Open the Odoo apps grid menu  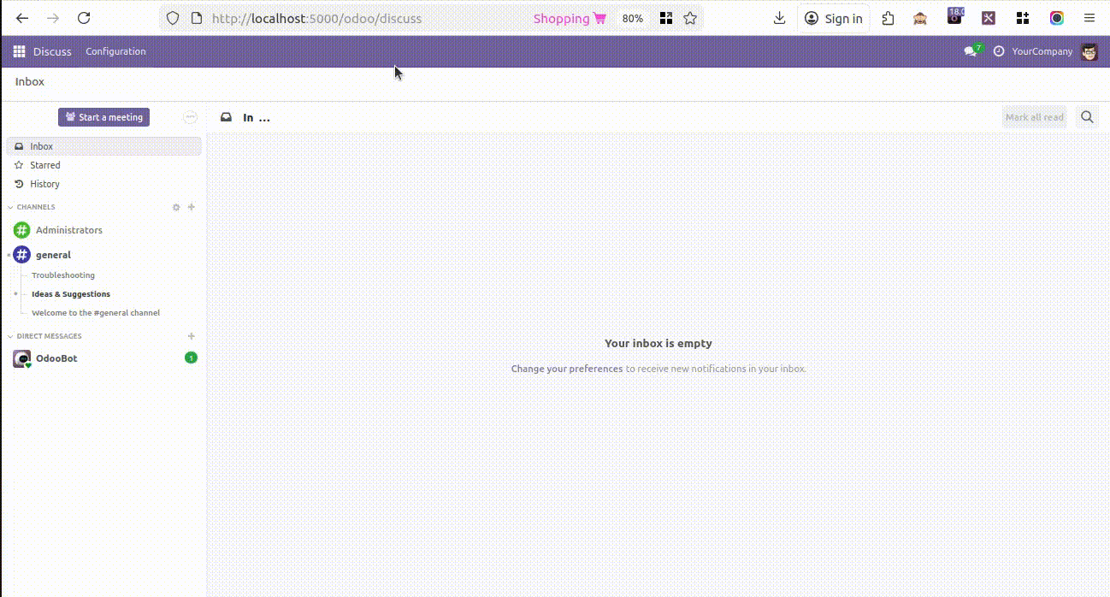pyautogui.click(x=19, y=51)
